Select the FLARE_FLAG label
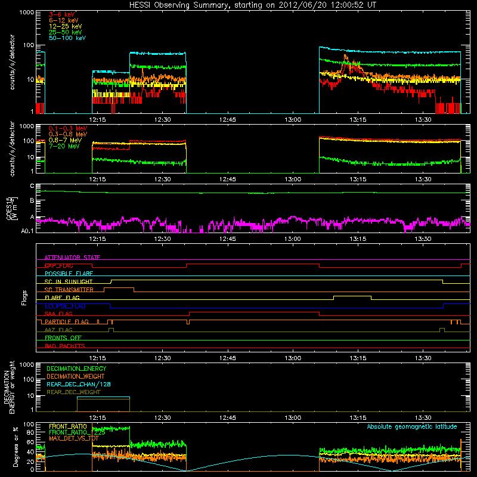 tap(62, 298)
